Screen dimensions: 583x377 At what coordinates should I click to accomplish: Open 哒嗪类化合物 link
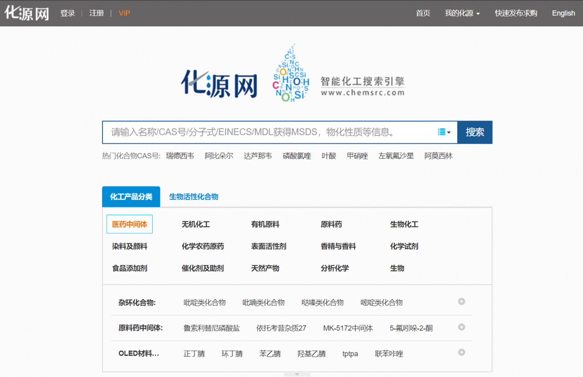pyautogui.click(x=322, y=302)
